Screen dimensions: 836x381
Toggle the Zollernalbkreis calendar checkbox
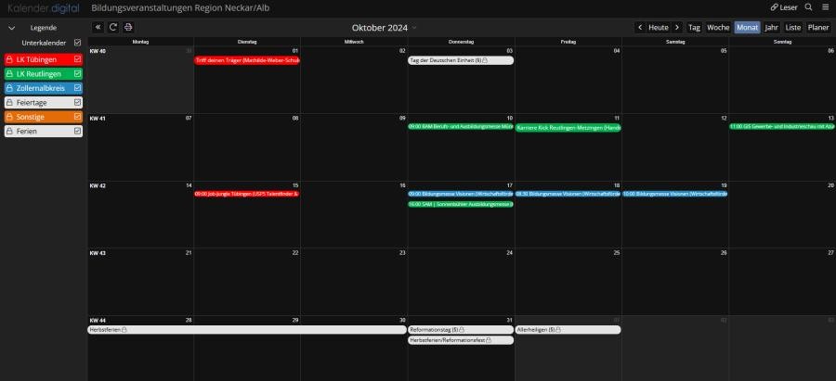pyautogui.click(x=78, y=88)
